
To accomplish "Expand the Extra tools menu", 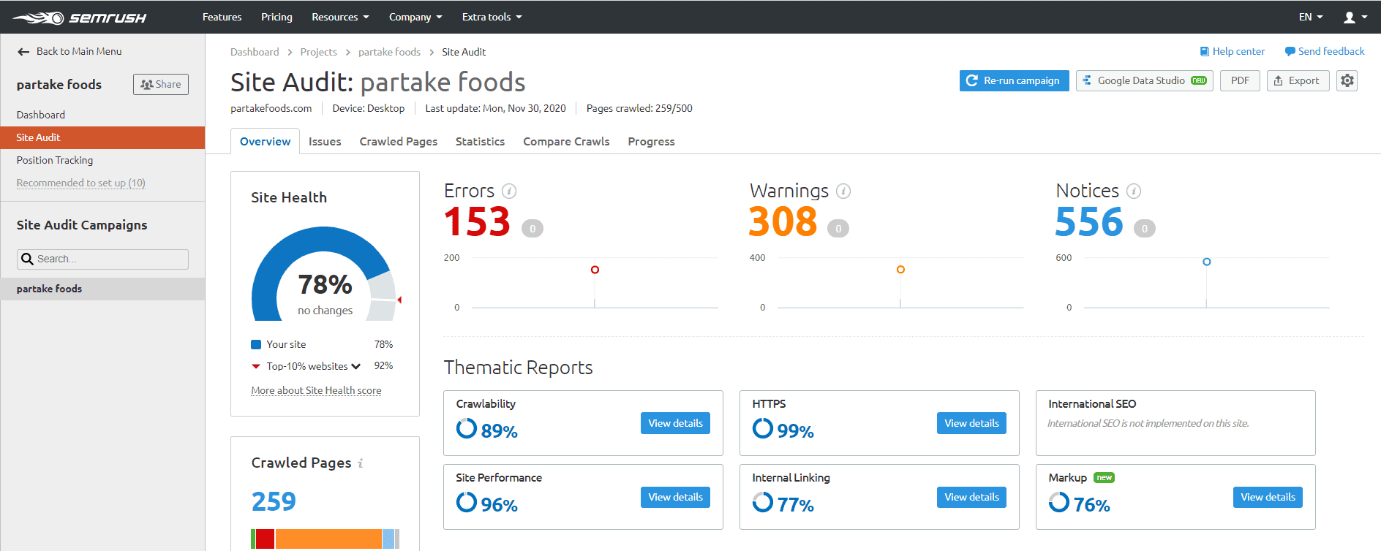I will (492, 17).
